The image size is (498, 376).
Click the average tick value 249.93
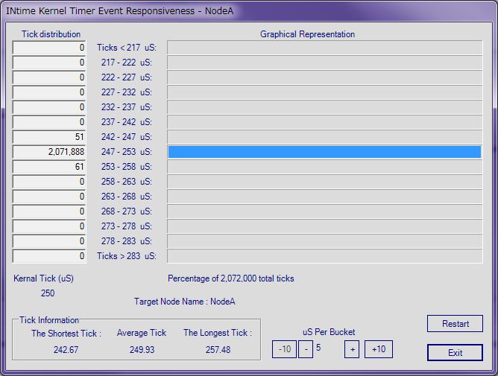pyautogui.click(x=142, y=350)
